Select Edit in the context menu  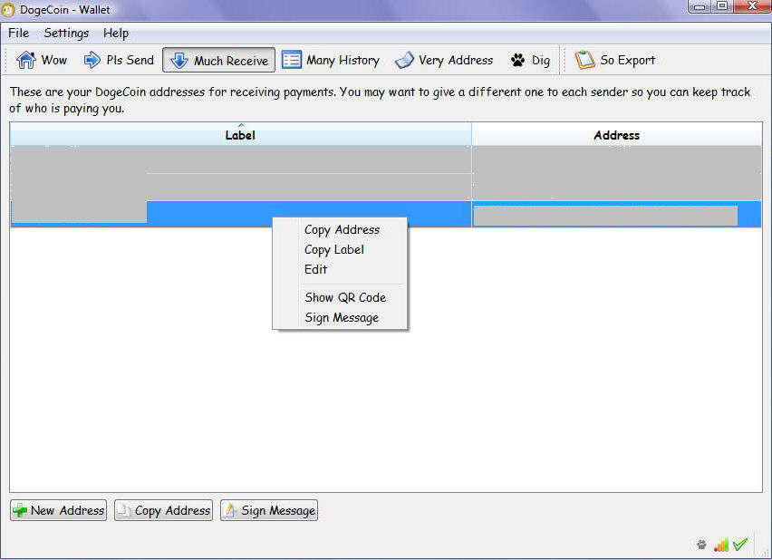tap(316, 270)
